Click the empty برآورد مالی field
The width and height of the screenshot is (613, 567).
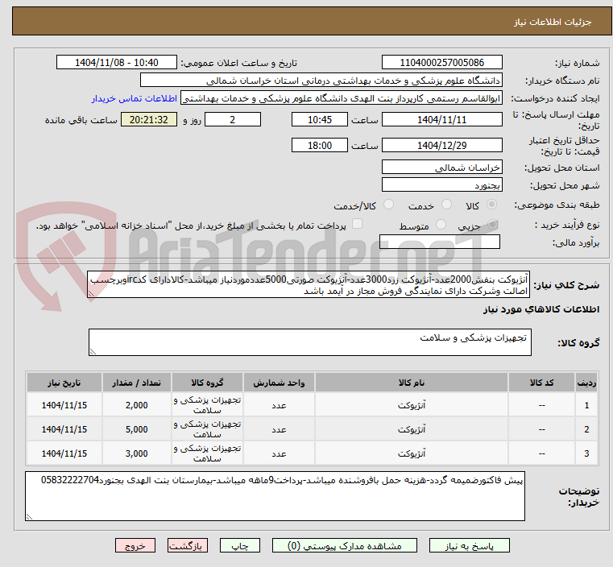(x=440, y=242)
